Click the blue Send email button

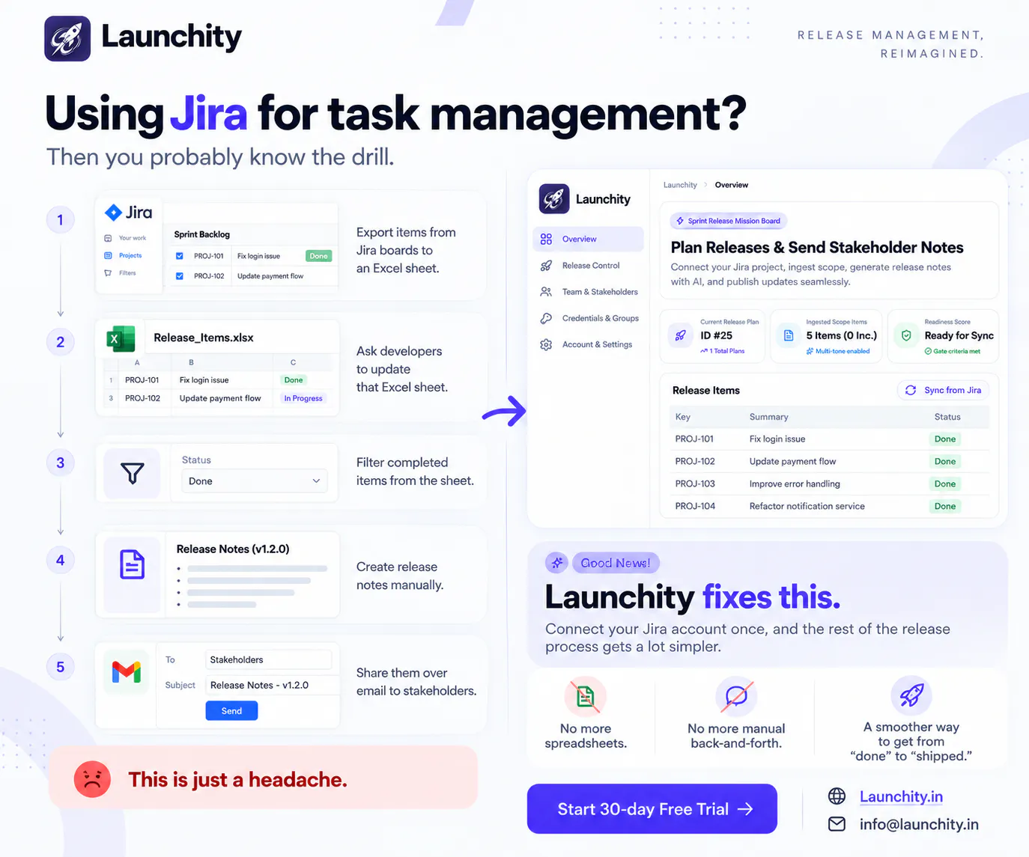click(x=231, y=711)
